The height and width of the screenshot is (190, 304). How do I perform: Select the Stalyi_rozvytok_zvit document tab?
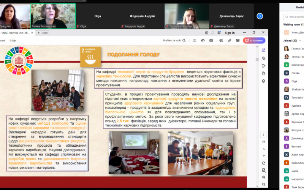click(x=15, y=33)
